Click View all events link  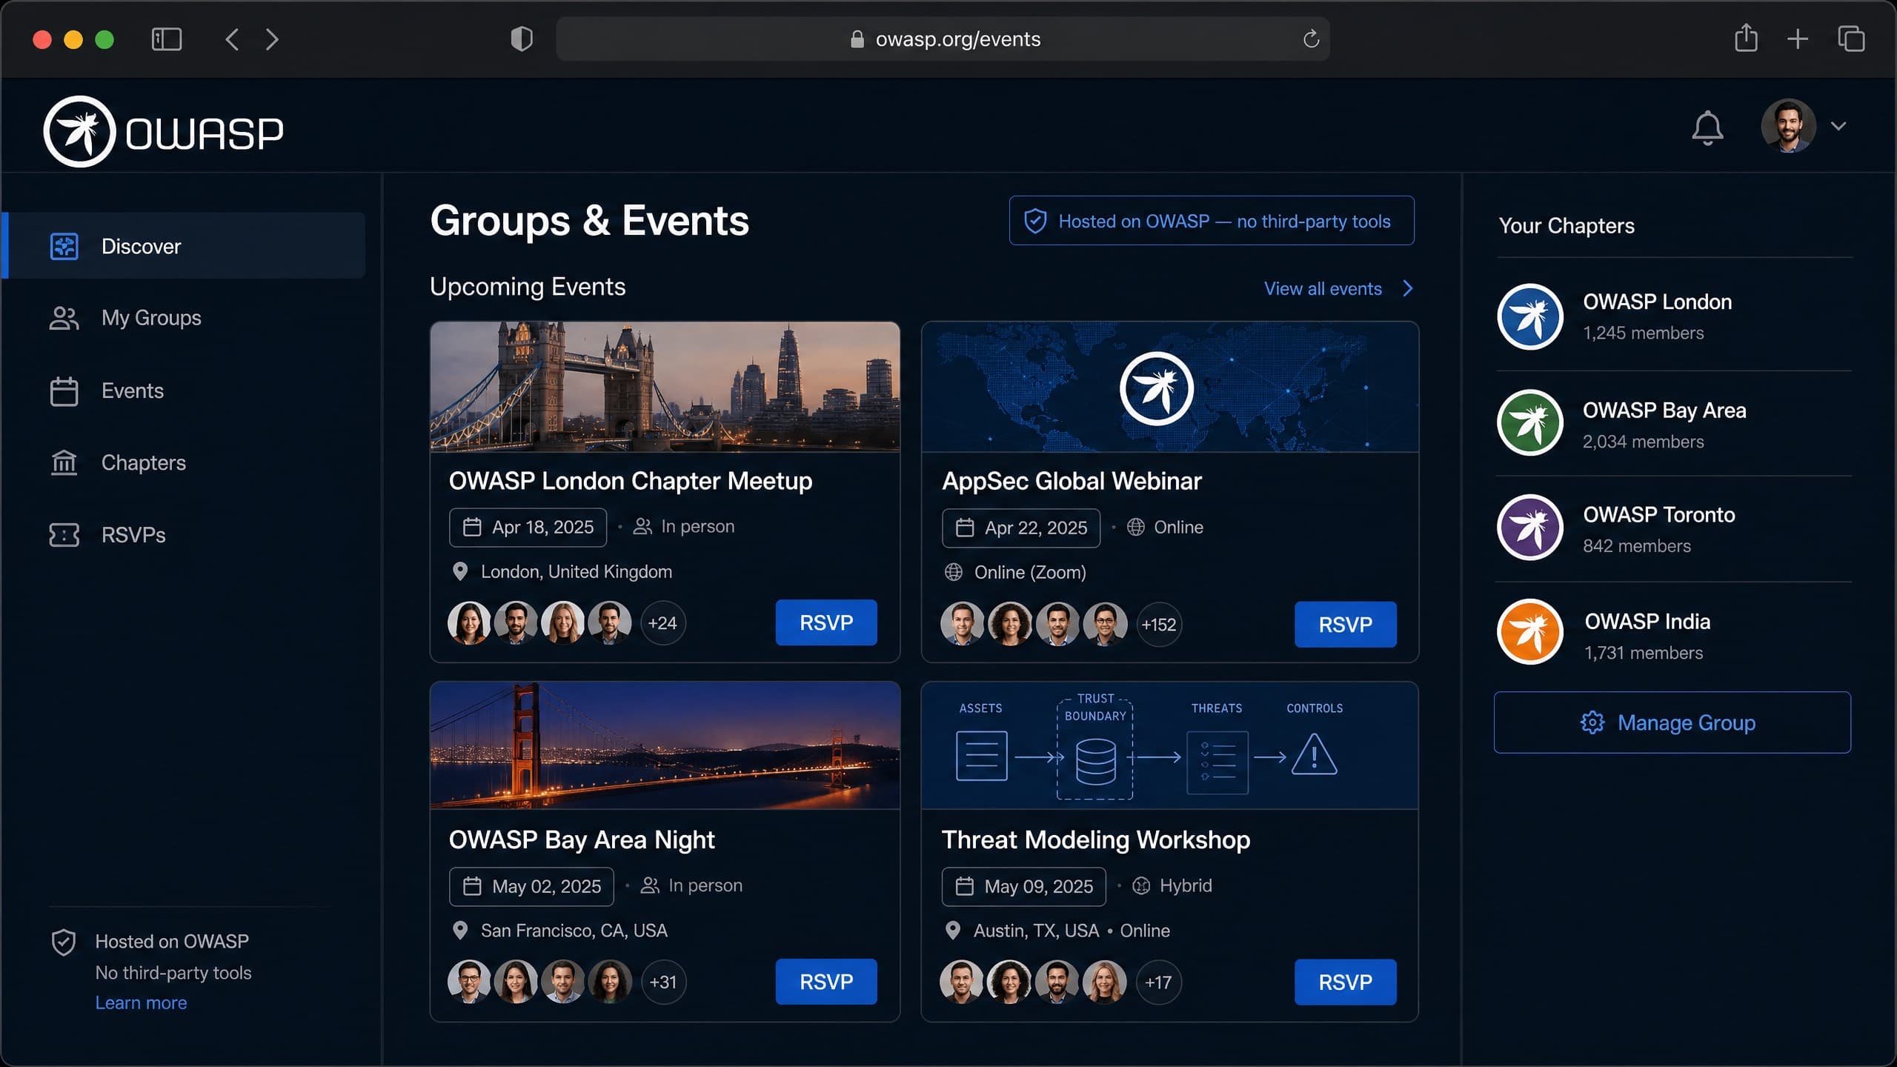pyautogui.click(x=1323, y=288)
